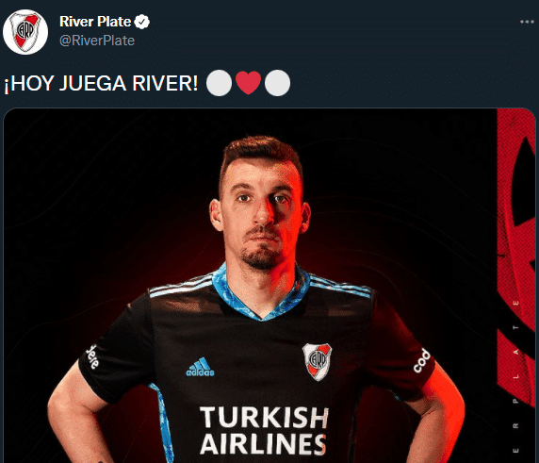Click the TURKISH AIRLINES sponsor text
539x463 pixels.
(x=264, y=431)
